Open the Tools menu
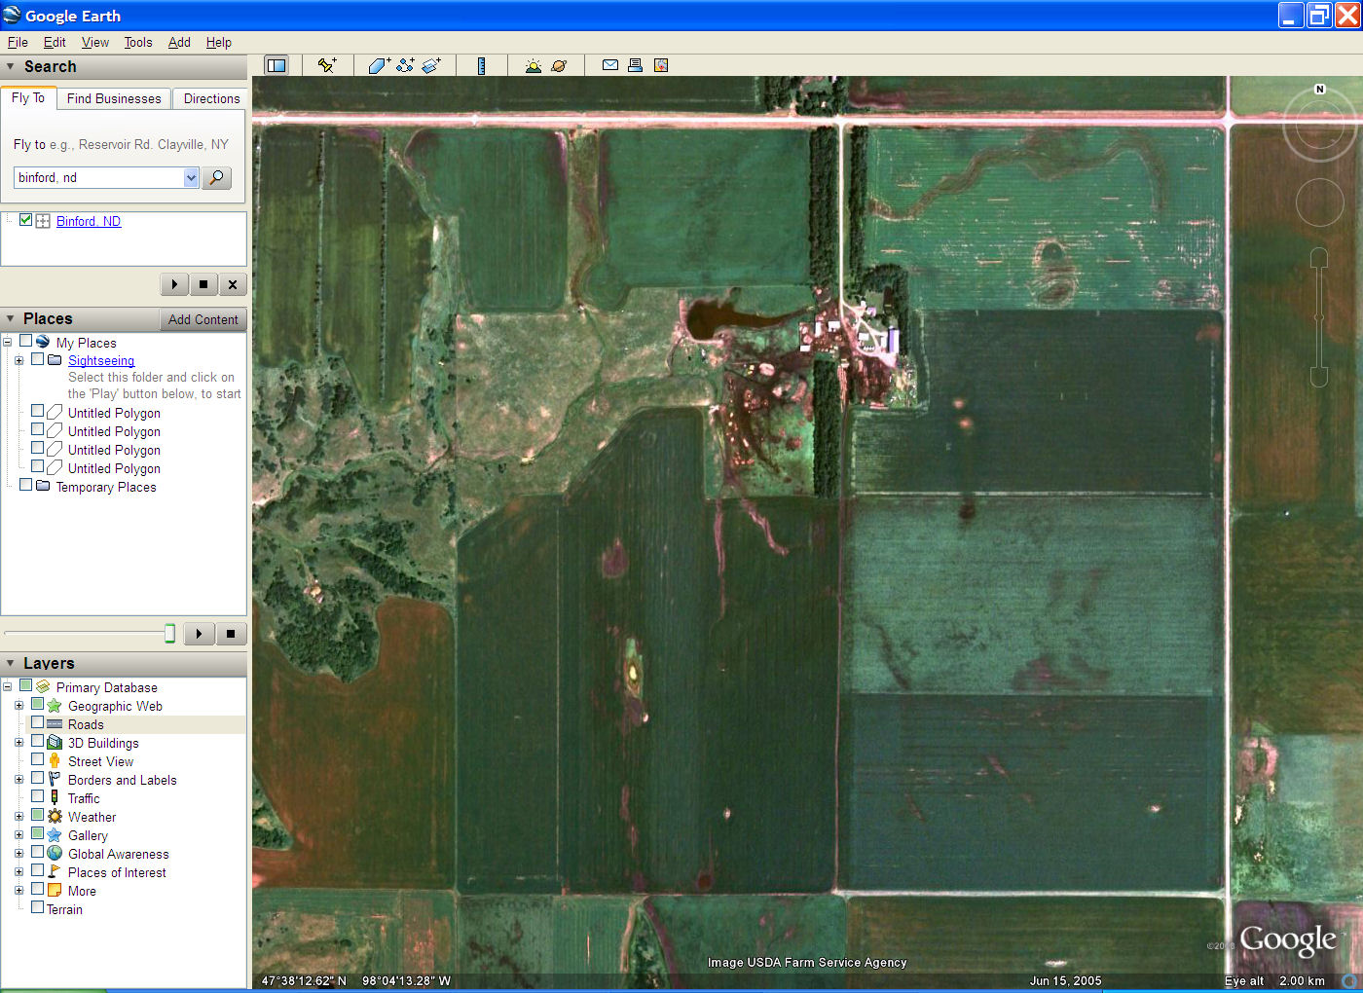Image resolution: width=1363 pixels, height=993 pixels. pyautogui.click(x=138, y=42)
